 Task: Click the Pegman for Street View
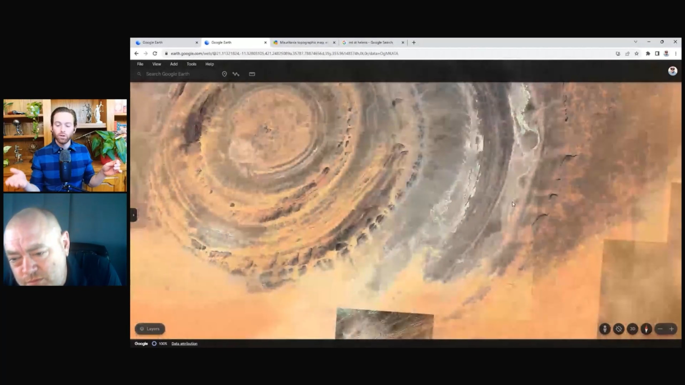click(x=605, y=329)
